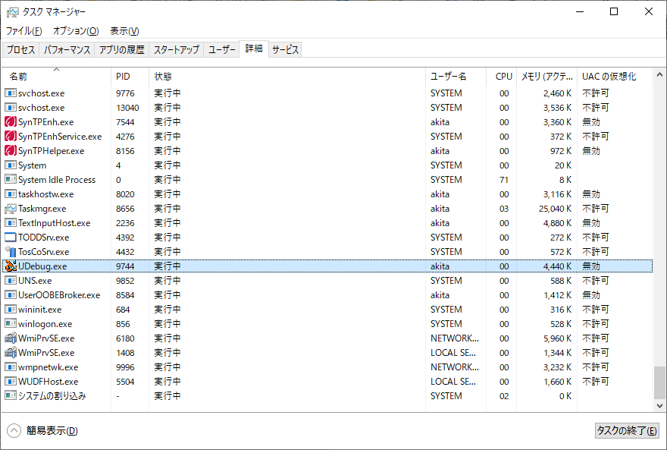This screenshot has height=450, width=667.
Task: Select the System Idle Process name
Action: pyautogui.click(x=57, y=180)
